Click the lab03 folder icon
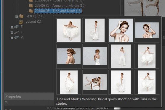This screenshot has height=110, width=165. [x=21, y=16]
